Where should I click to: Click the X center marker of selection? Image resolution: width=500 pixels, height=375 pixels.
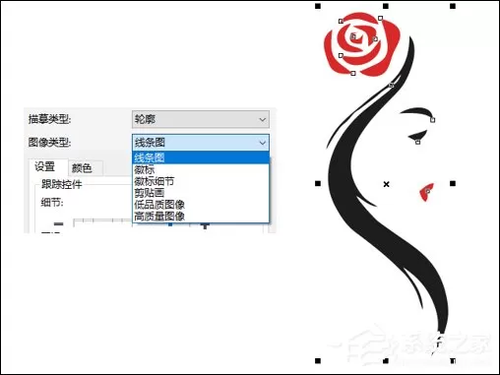386,184
